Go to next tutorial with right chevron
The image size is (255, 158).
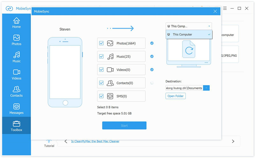pyautogui.click(x=233, y=141)
